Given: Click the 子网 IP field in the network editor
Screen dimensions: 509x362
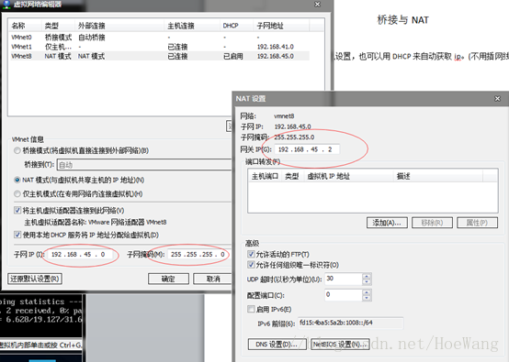Looking at the screenshot, I should pyautogui.click(x=80, y=255).
